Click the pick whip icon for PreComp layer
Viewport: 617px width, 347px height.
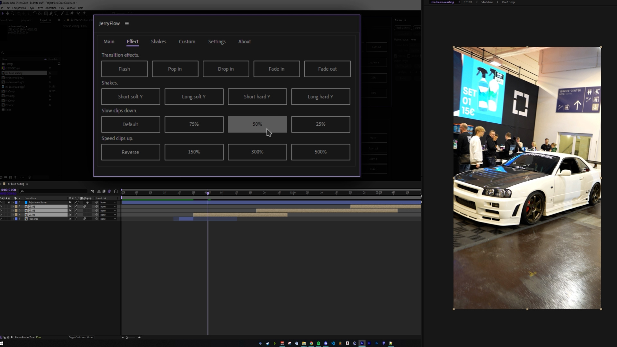pos(97,219)
